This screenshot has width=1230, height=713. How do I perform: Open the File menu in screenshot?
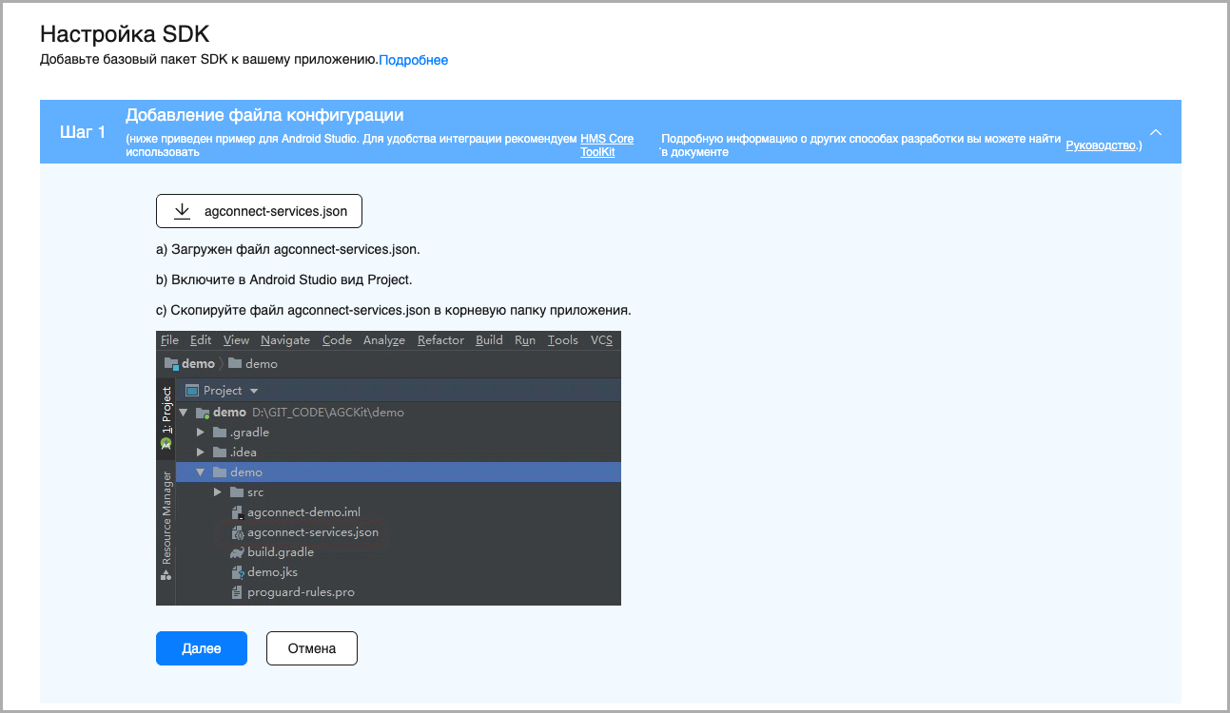click(169, 340)
